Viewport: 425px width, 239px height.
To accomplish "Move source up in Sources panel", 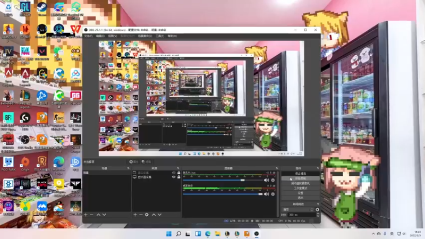I will click(x=154, y=215).
